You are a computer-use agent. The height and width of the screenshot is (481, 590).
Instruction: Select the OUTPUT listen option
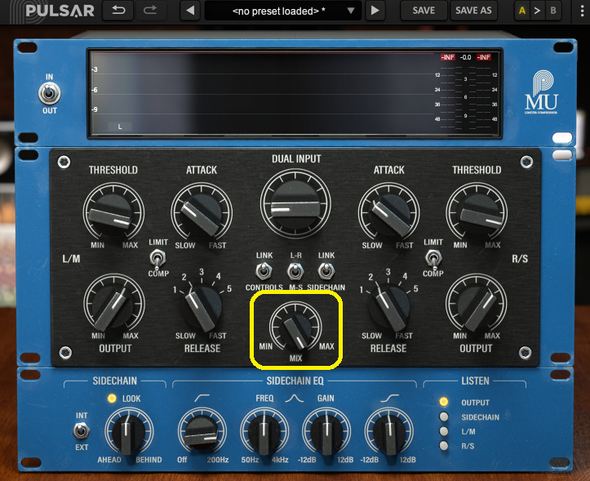tap(444, 402)
